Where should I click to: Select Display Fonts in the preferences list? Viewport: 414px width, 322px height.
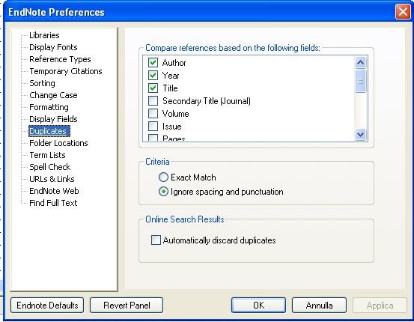(x=53, y=47)
